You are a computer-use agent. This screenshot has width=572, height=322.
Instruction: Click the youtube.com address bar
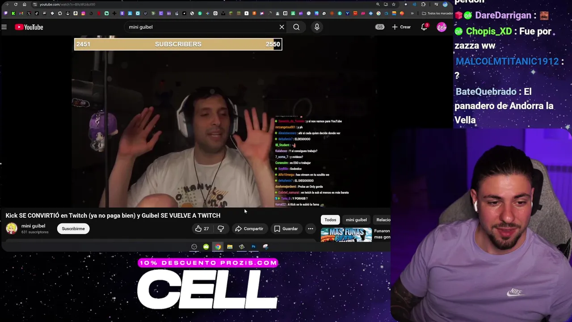click(201, 4)
